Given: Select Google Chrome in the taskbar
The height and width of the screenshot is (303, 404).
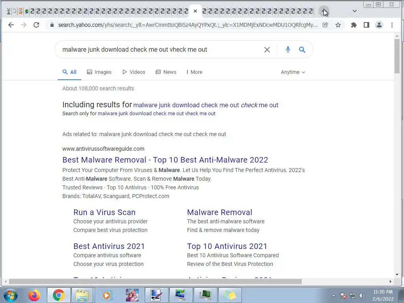Looking at the screenshot, I should pos(58,295).
